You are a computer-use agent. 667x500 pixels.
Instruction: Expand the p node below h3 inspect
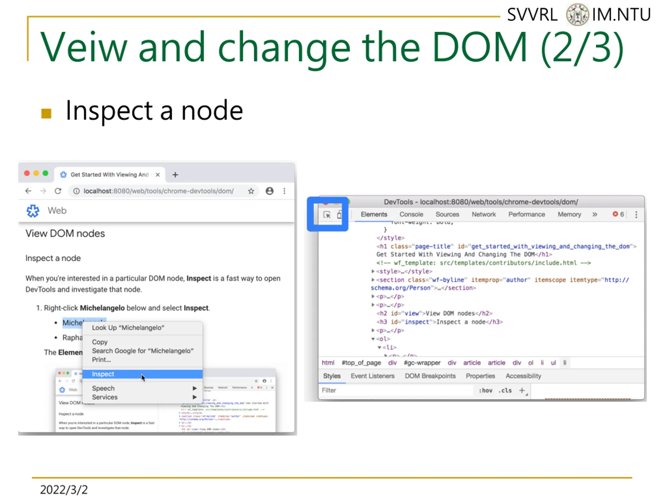click(x=373, y=331)
